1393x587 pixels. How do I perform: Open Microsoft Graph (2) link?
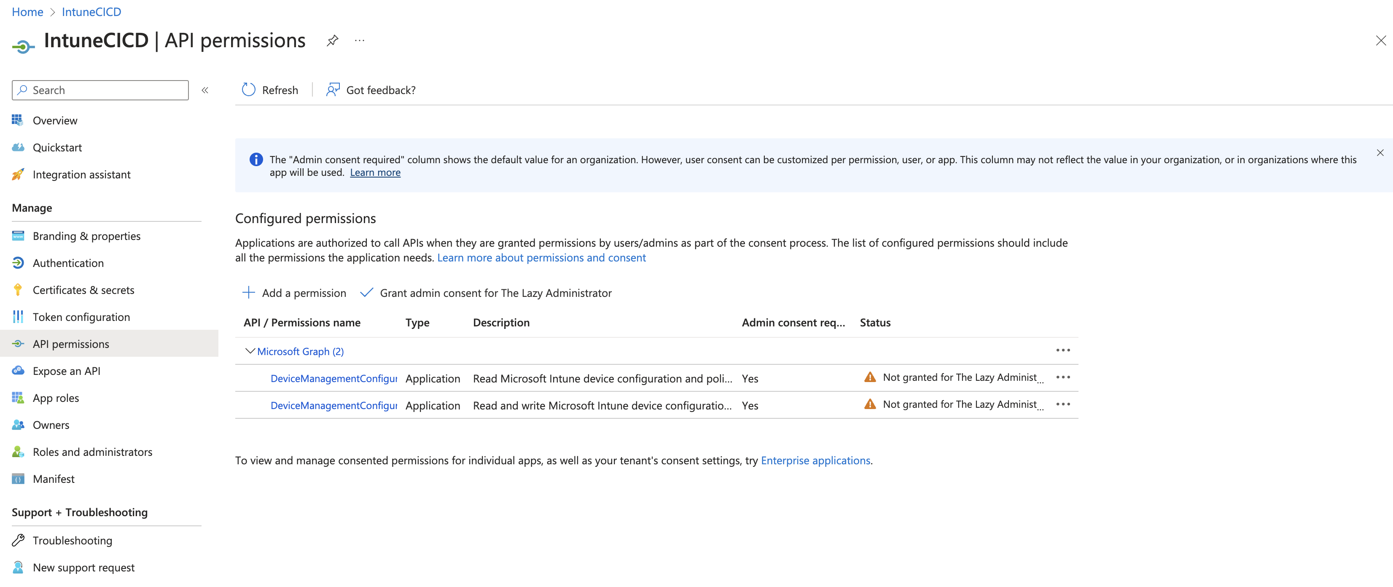click(300, 351)
